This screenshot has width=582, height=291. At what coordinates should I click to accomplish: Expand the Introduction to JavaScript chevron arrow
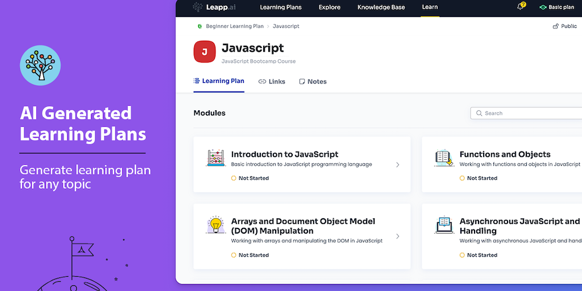[397, 165]
